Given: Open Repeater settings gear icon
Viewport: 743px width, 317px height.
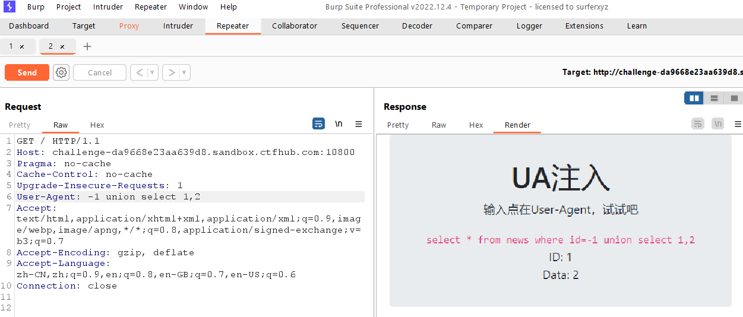Looking at the screenshot, I should pos(61,72).
